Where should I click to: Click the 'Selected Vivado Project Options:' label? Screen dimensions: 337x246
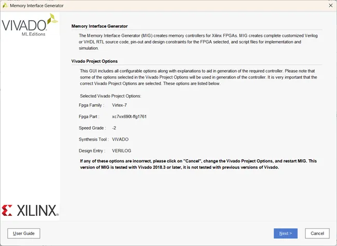110,96
